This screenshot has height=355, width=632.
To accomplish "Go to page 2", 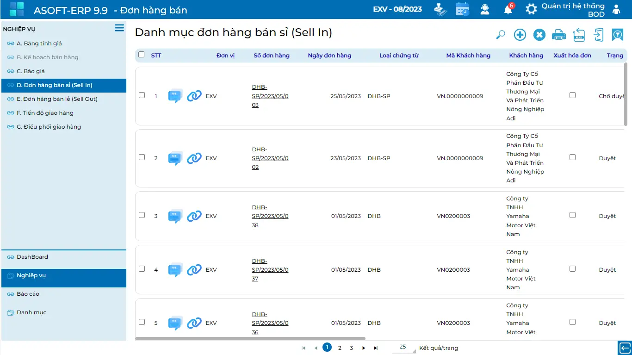I will [x=340, y=348].
